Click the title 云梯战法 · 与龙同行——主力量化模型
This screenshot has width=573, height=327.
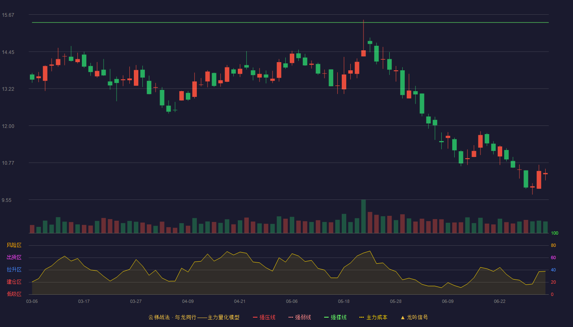pyautogui.click(x=194, y=317)
